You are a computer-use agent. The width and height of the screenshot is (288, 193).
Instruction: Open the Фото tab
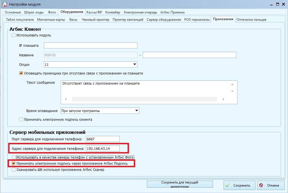pos(52,12)
